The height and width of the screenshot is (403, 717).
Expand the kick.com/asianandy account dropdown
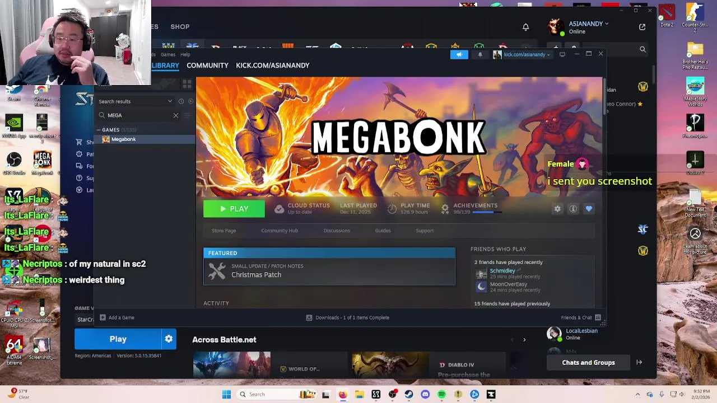tap(522, 54)
